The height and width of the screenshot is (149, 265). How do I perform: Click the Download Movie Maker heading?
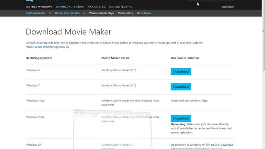(x=69, y=32)
